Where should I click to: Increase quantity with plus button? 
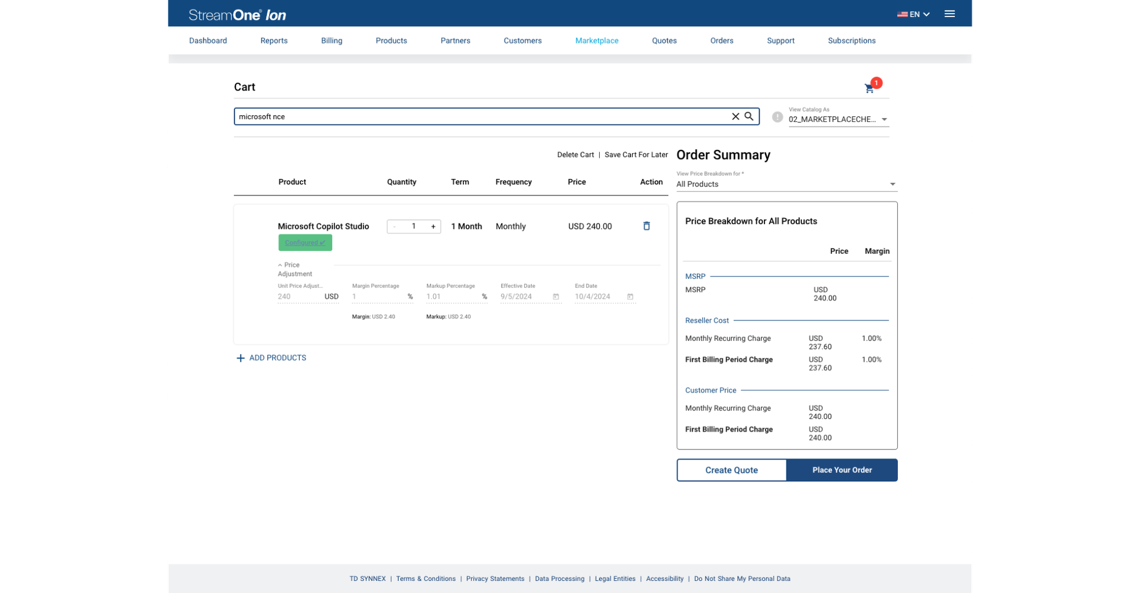[433, 226]
